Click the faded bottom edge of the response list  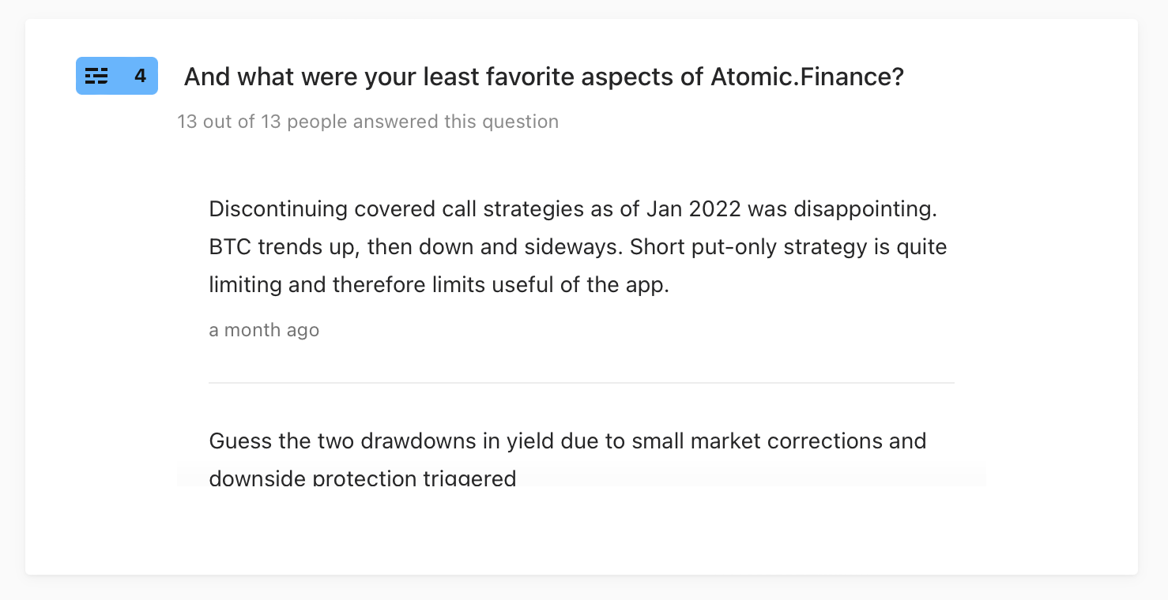pos(581,476)
